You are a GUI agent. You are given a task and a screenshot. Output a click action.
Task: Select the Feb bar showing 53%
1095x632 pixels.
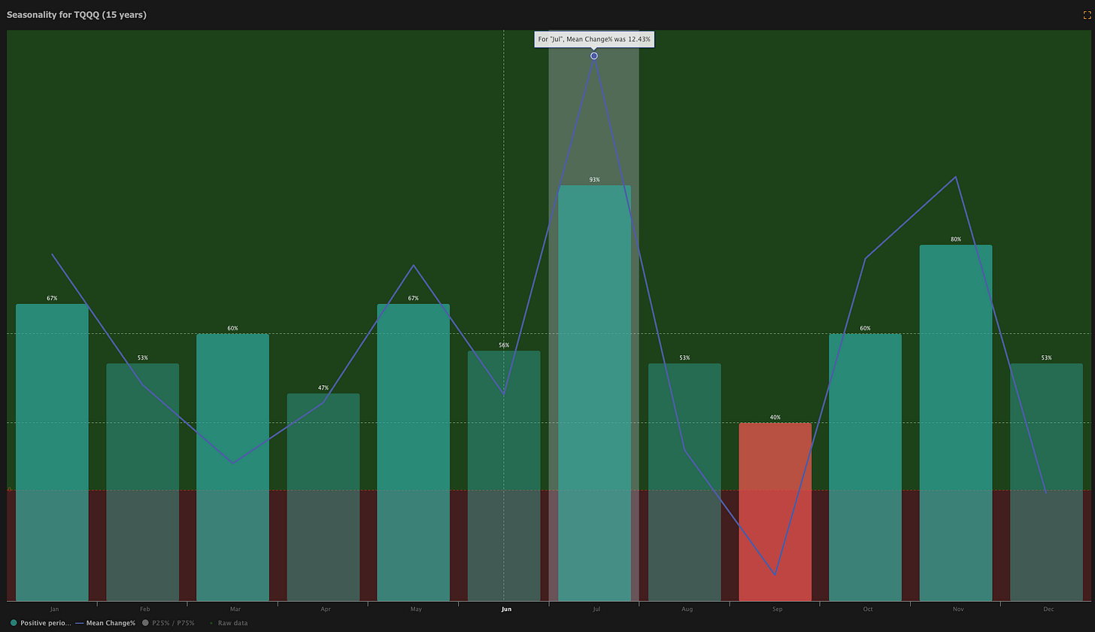click(x=142, y=482)
